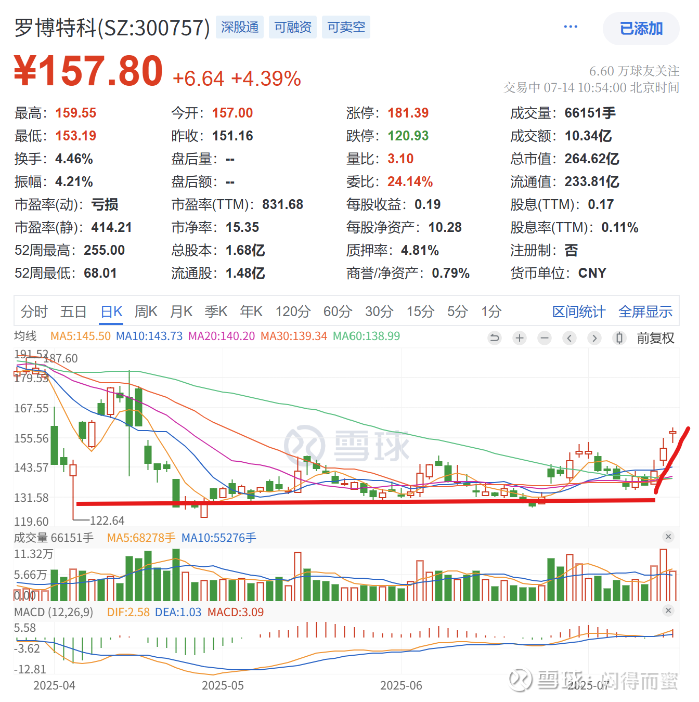Switch to the 60分 interval tab
The height and width of the screenshot is (702, 699).
pyautogui.click(x=338, y=311)
